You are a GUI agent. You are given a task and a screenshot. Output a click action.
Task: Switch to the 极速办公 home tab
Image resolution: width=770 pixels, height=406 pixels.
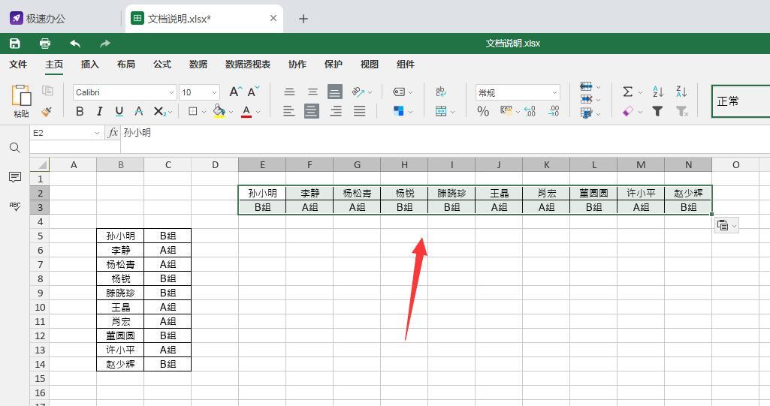pos(38,19)
